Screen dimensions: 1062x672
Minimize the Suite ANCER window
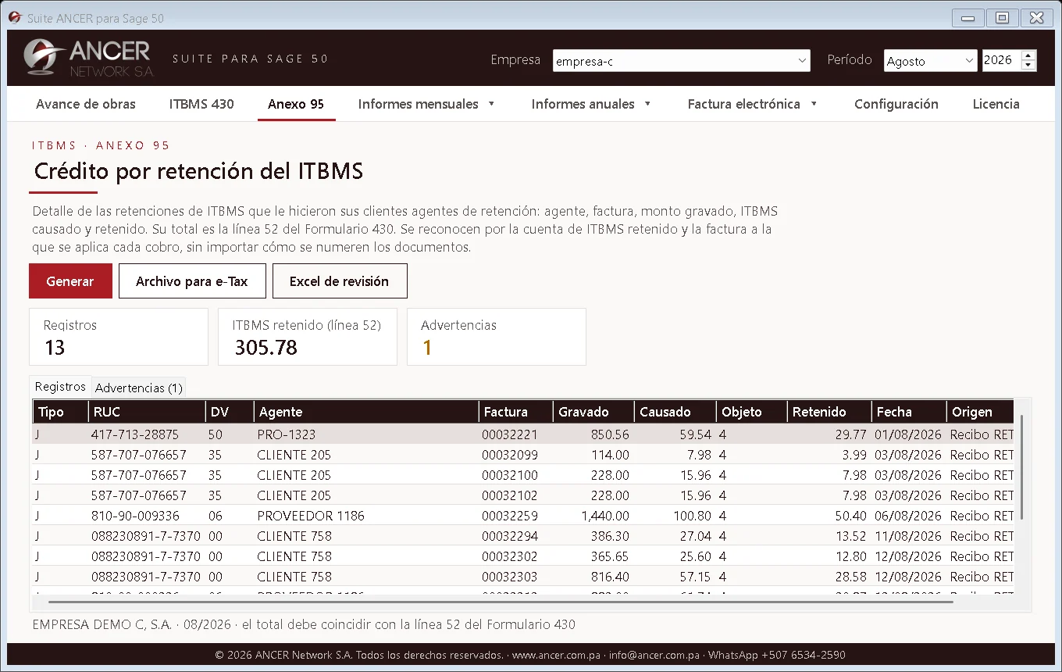[968, 18]
